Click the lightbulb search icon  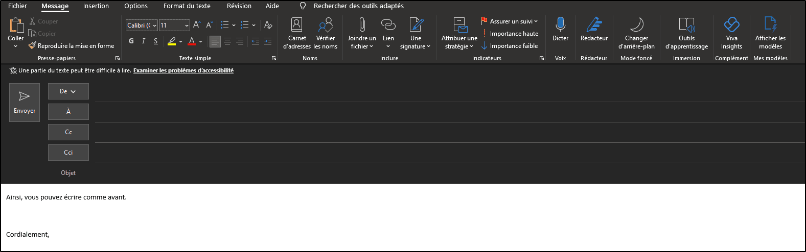pyautogui.click(x=303, y=6)
